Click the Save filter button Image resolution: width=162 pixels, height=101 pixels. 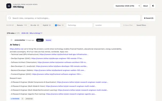pos(128,25)
